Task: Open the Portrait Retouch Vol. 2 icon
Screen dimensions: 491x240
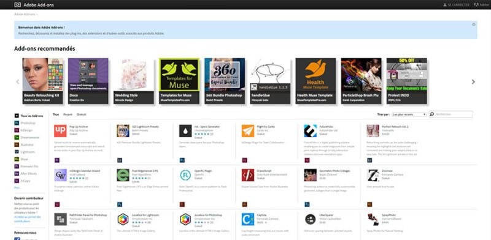Action: coord(373,131)
